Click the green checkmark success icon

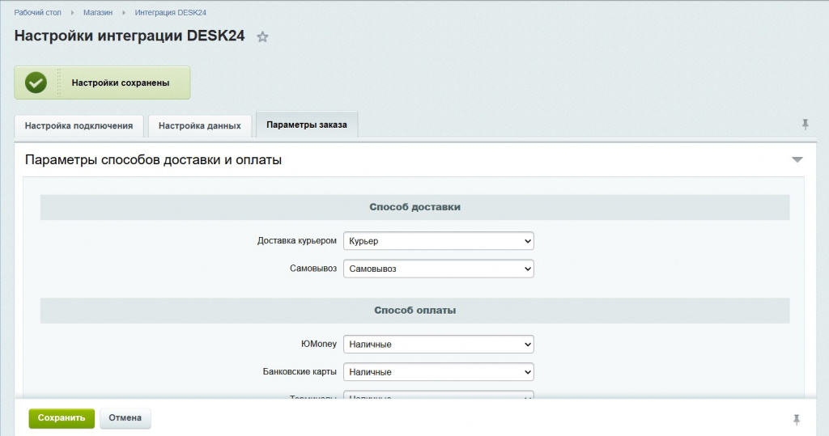pyautogui.click(x=36, y=83)
